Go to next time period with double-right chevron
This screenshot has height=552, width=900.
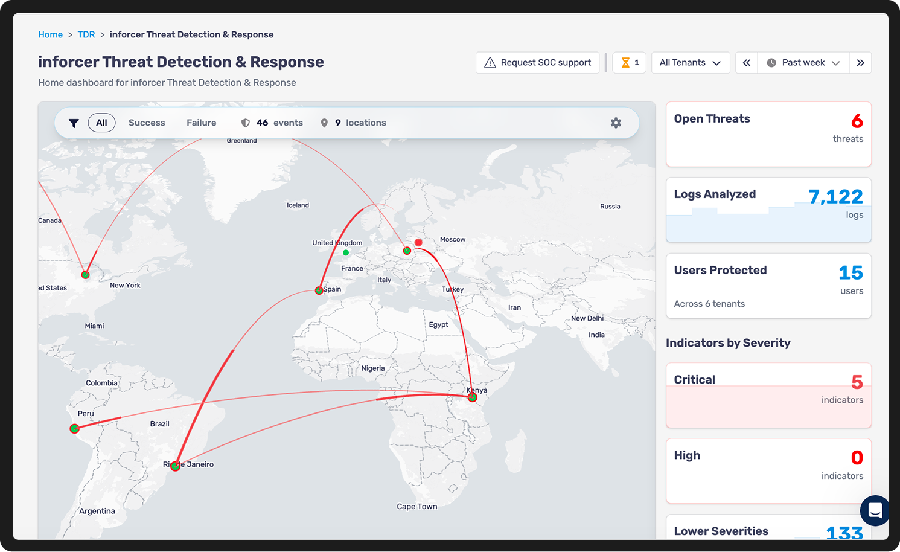pos(860,63)
